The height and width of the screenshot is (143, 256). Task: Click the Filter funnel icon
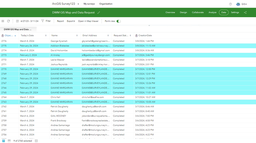click(43, 21)
